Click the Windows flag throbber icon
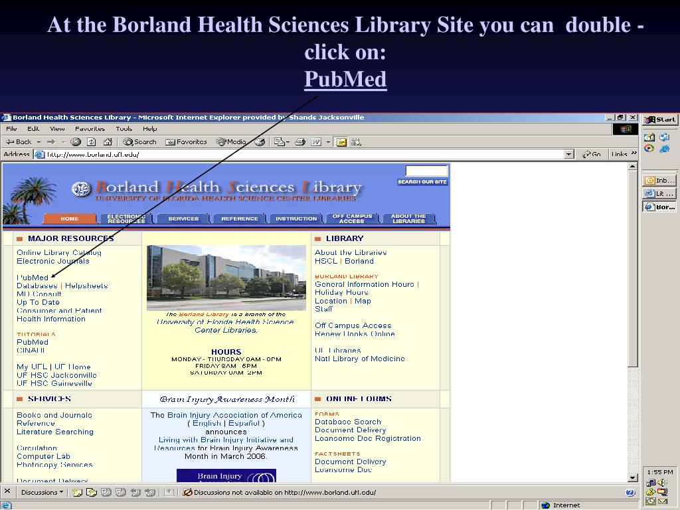This screenshot has height=510, width=680. [x=625, y=129]
